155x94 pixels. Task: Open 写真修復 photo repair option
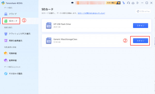click(10, 53)
